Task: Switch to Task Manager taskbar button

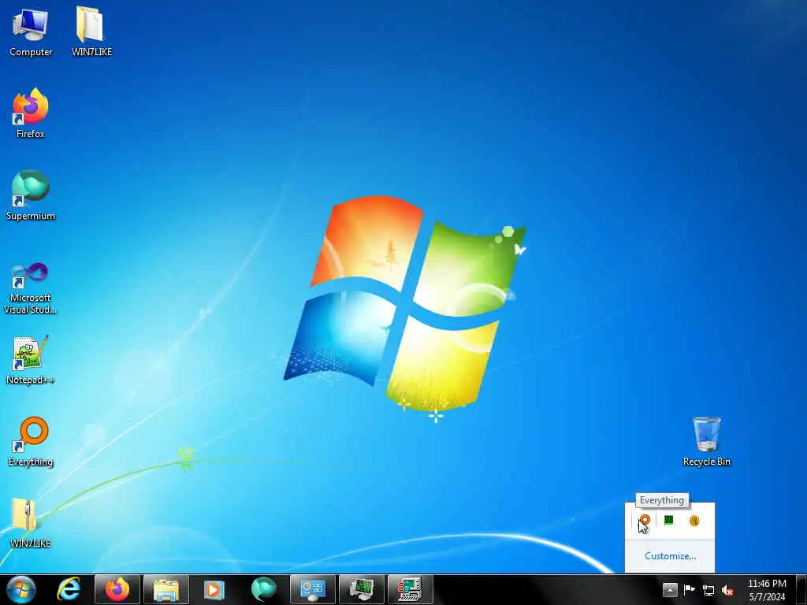Action: (361, 589)
